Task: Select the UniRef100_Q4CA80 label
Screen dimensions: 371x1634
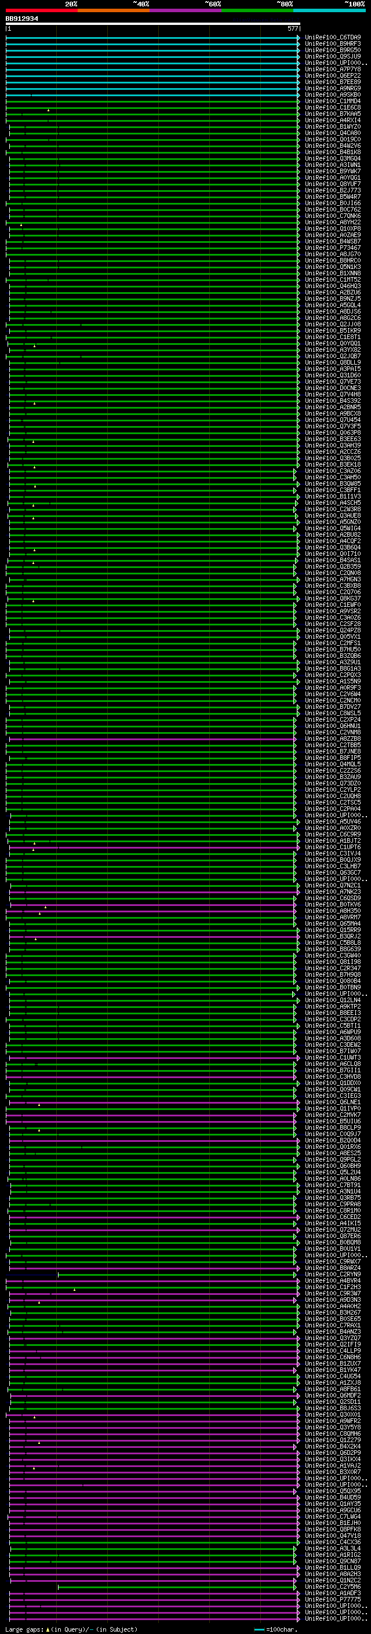Action: (333, 133)
